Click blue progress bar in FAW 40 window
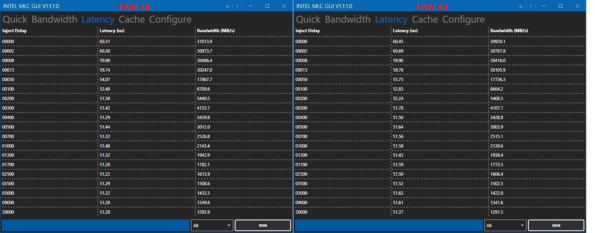 pos(389,225)
